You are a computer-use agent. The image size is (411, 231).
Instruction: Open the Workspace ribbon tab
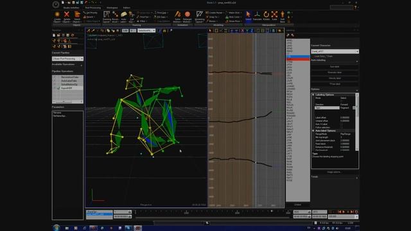pyautogui.click(x=112, y=8)
